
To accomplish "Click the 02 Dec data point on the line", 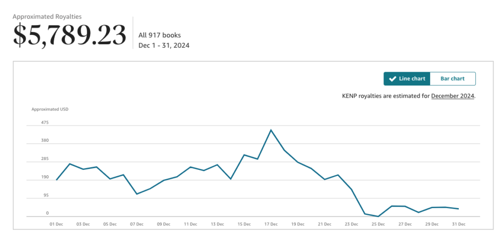I will (70, 164).
